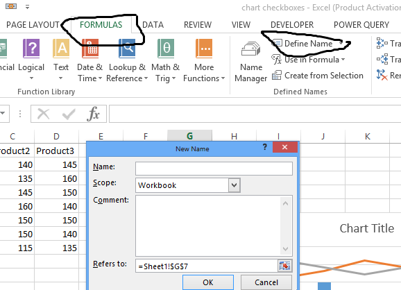Open the Text functions library
The height and width of the screenshot is (290, 401).
(x=61, y=60)
